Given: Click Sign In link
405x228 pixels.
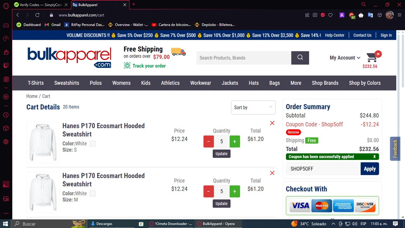Looking at the screenshot, I should coord(386,35).
